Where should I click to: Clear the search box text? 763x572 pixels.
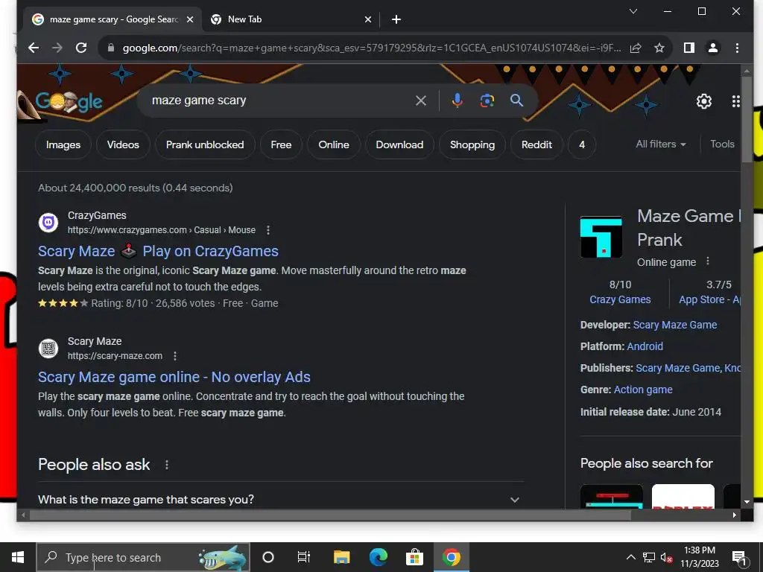[421, 101]
